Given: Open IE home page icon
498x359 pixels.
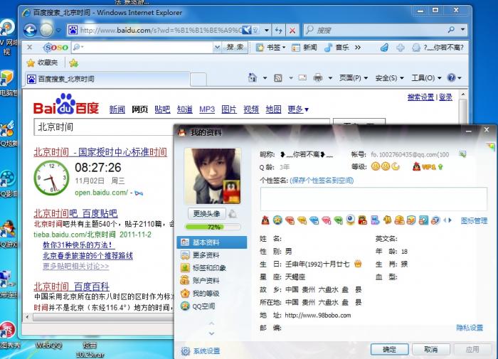Looking at the screenshot, I should click(252, 77).
